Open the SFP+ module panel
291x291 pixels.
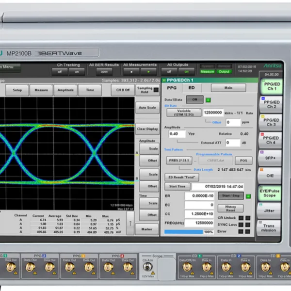[x=270, y=158]
